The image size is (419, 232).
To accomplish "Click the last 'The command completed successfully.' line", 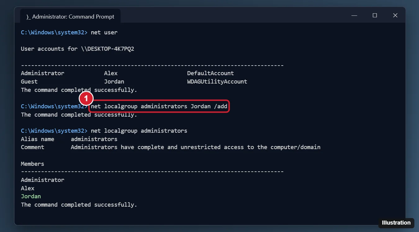I will click(79, 205).
